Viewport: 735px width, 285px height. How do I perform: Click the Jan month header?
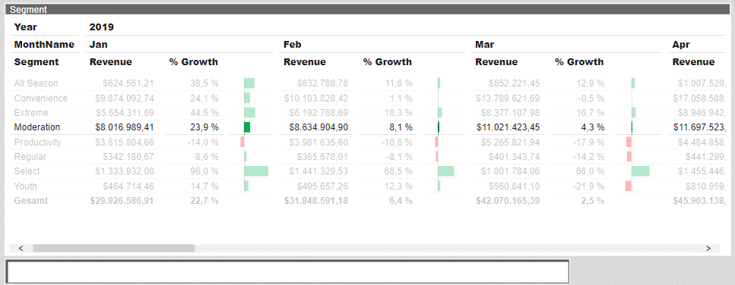pos(99,45)
